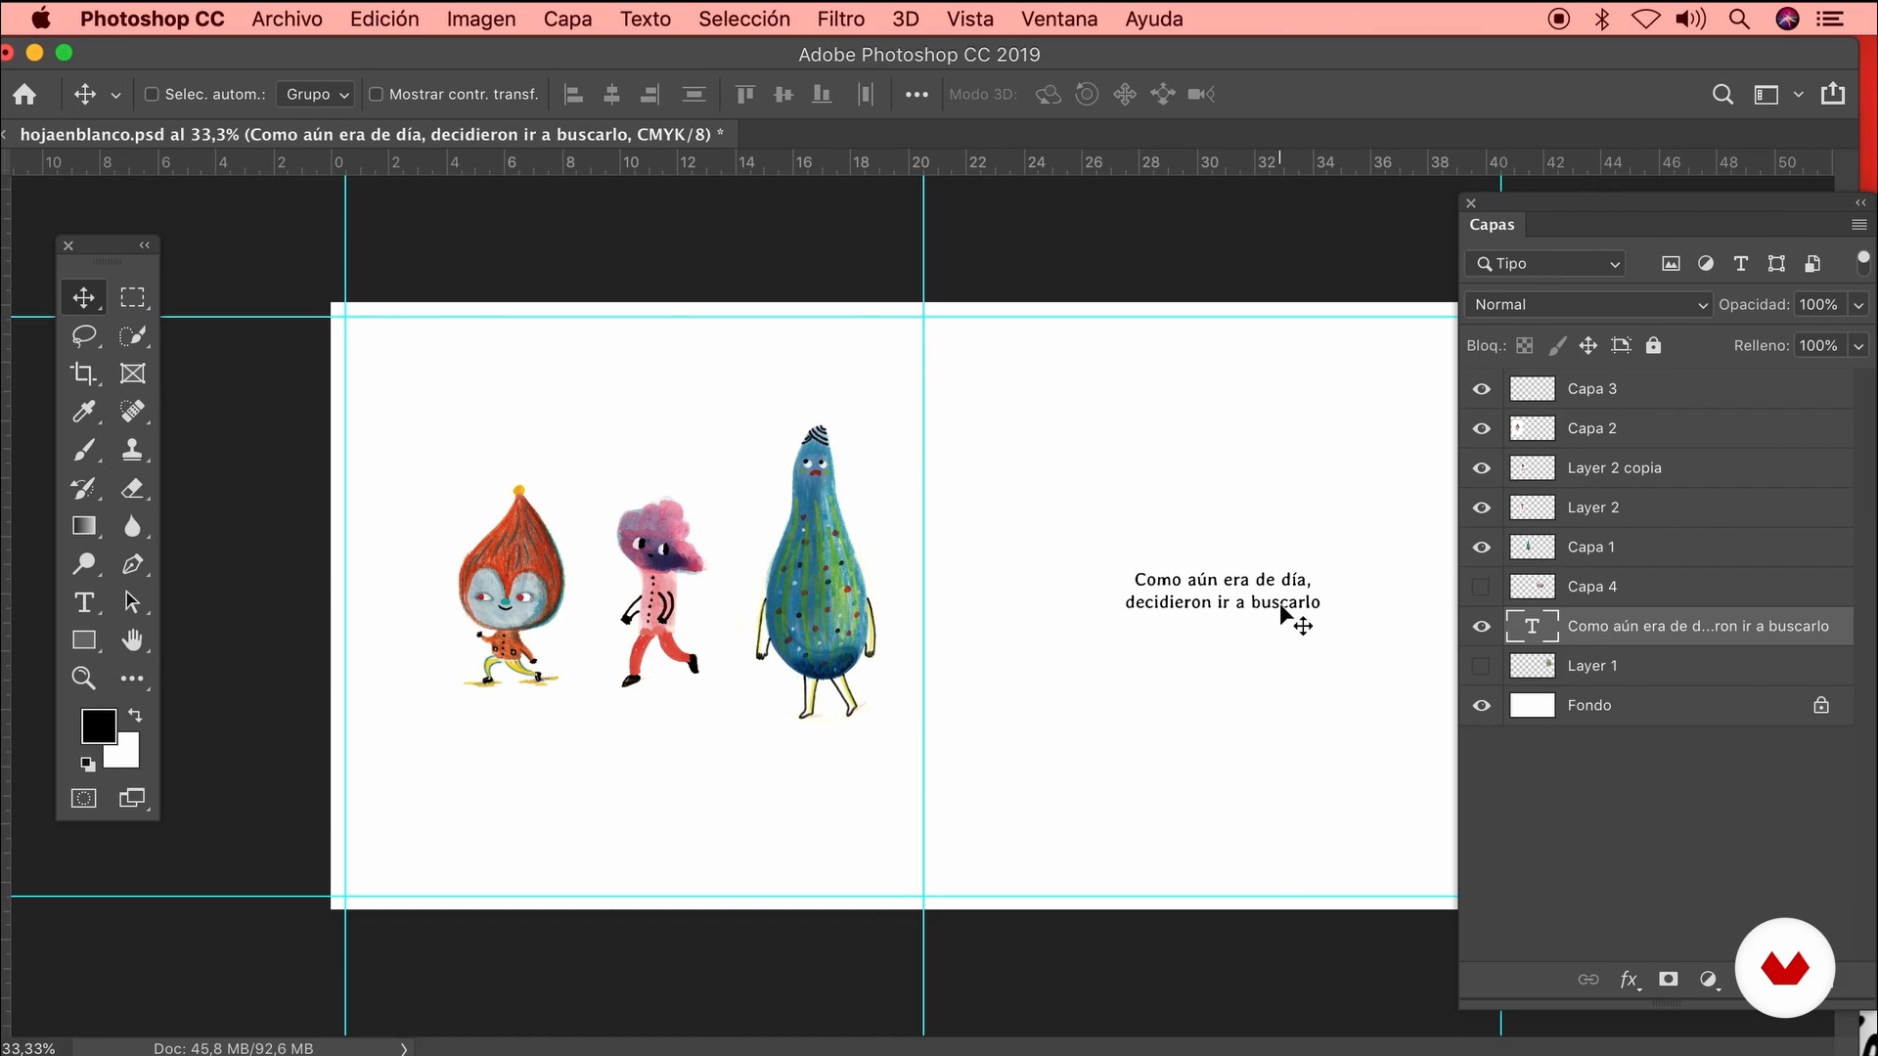Image resolution: width=1878 pixels, height=1056 pixels.
Task: Select the Path Selection tool
Action: 132,602
